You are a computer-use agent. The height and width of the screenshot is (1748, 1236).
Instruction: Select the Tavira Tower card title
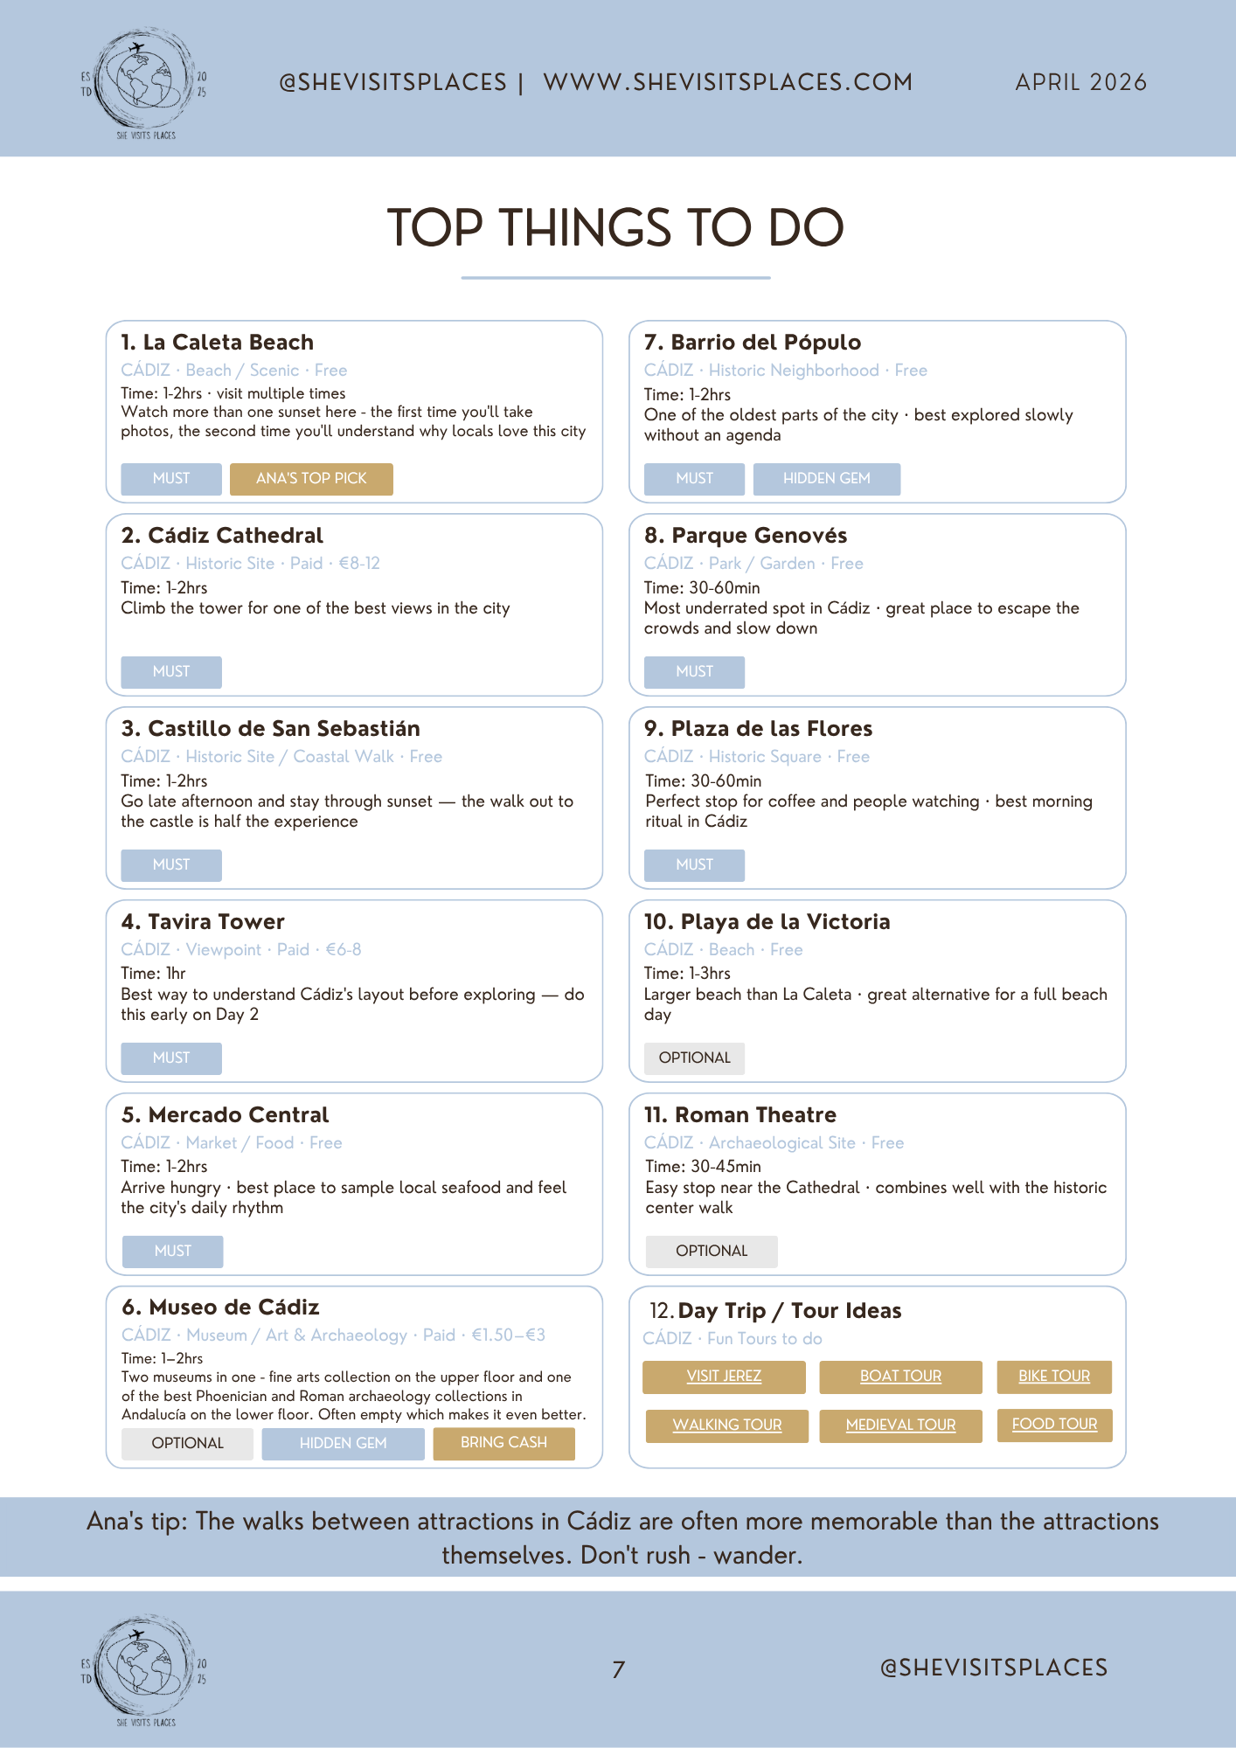click(203, 921)
